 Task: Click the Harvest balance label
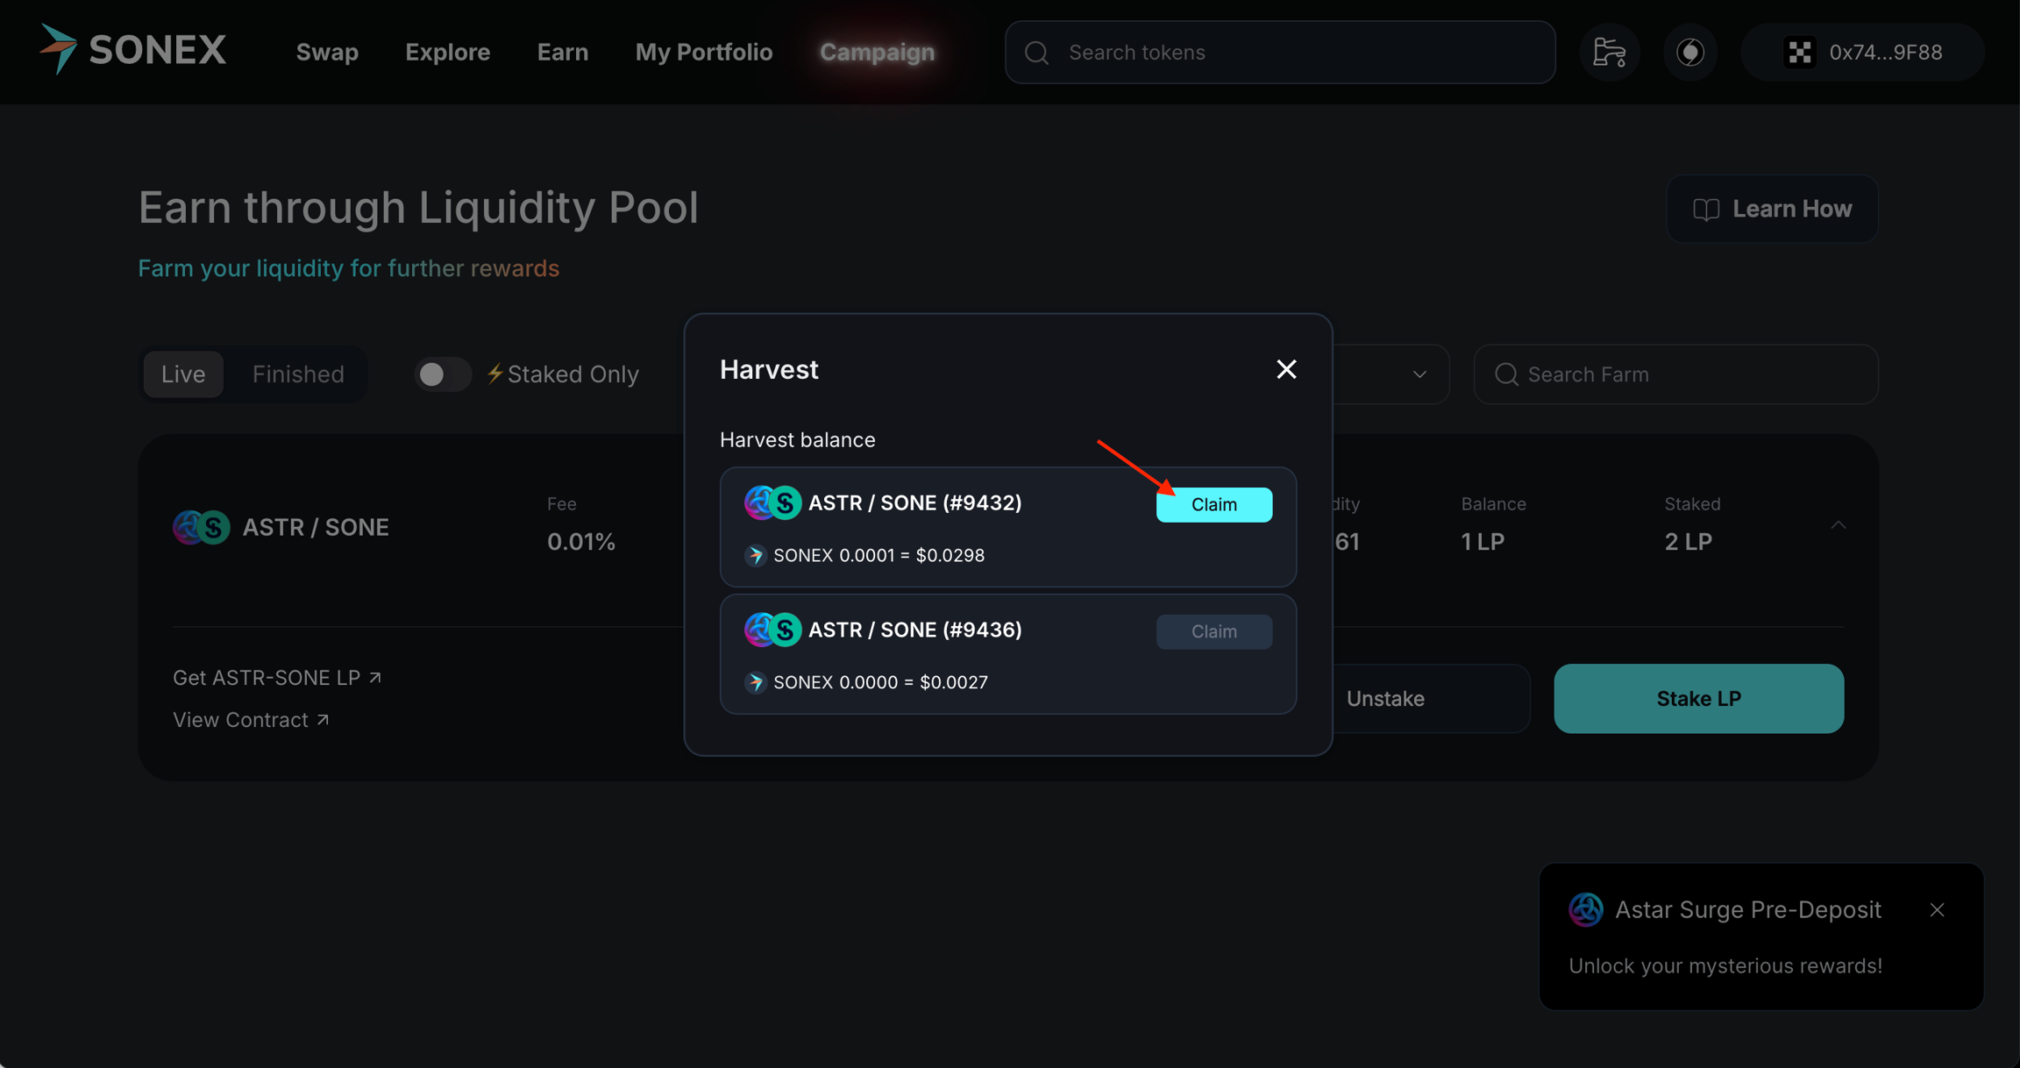[x=797, y=440]
